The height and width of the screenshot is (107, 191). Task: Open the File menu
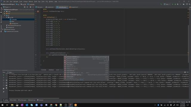(4, 1)
